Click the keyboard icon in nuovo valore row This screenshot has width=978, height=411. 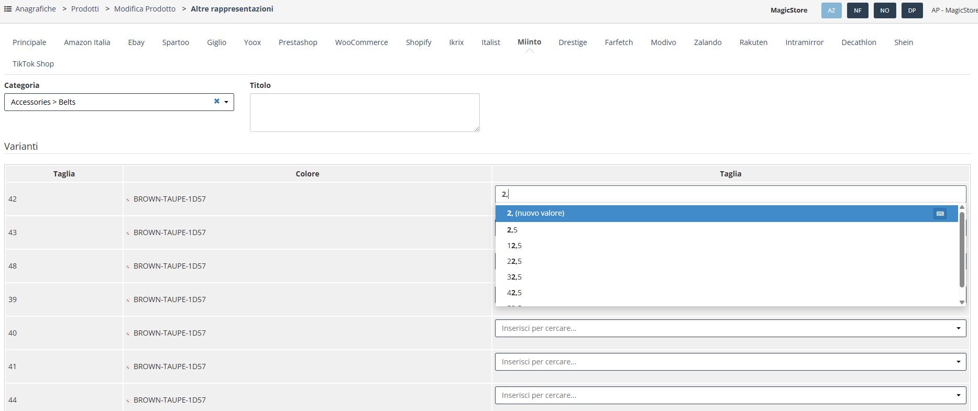pos(940,214)
